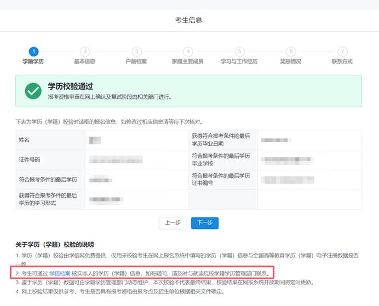Open the 基本信息 step label

[85, 62]
